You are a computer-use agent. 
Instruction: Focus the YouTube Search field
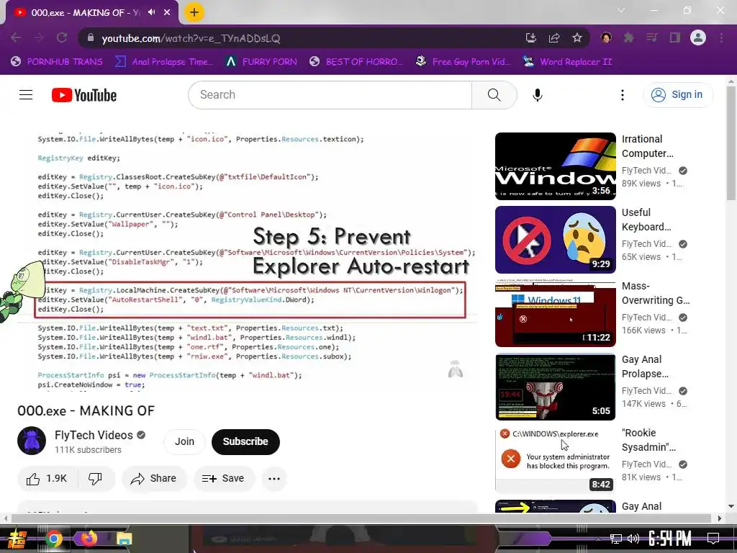330,95
